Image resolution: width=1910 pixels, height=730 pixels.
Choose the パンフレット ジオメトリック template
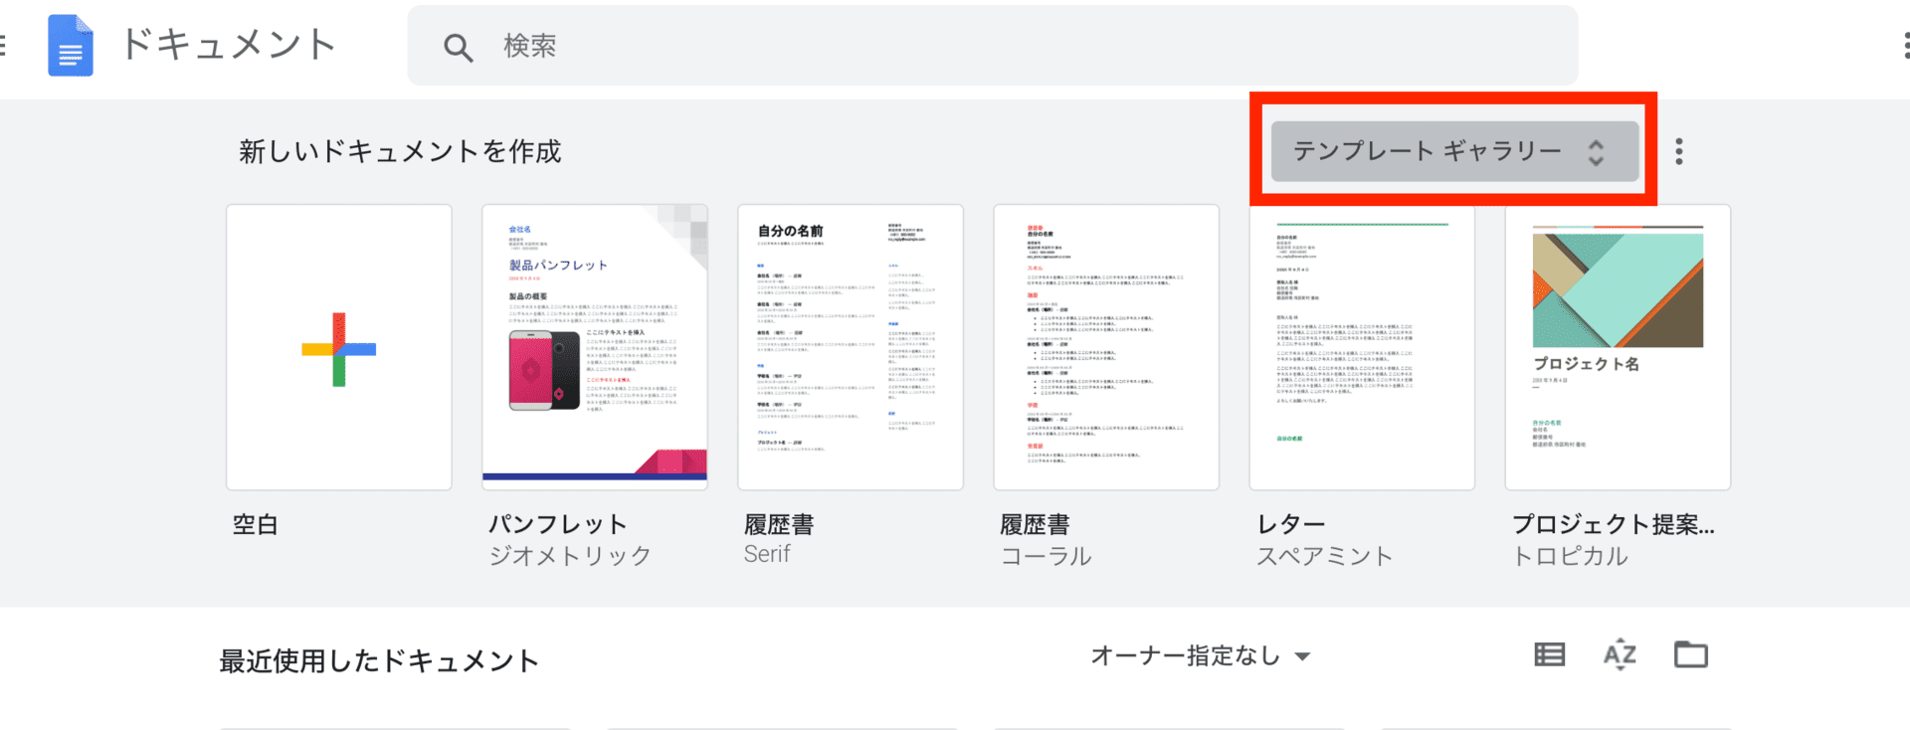pyautogui.click(x=595, y=347)
